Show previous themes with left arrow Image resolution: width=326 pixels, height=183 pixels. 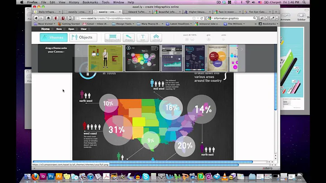(x=78, y=49)
